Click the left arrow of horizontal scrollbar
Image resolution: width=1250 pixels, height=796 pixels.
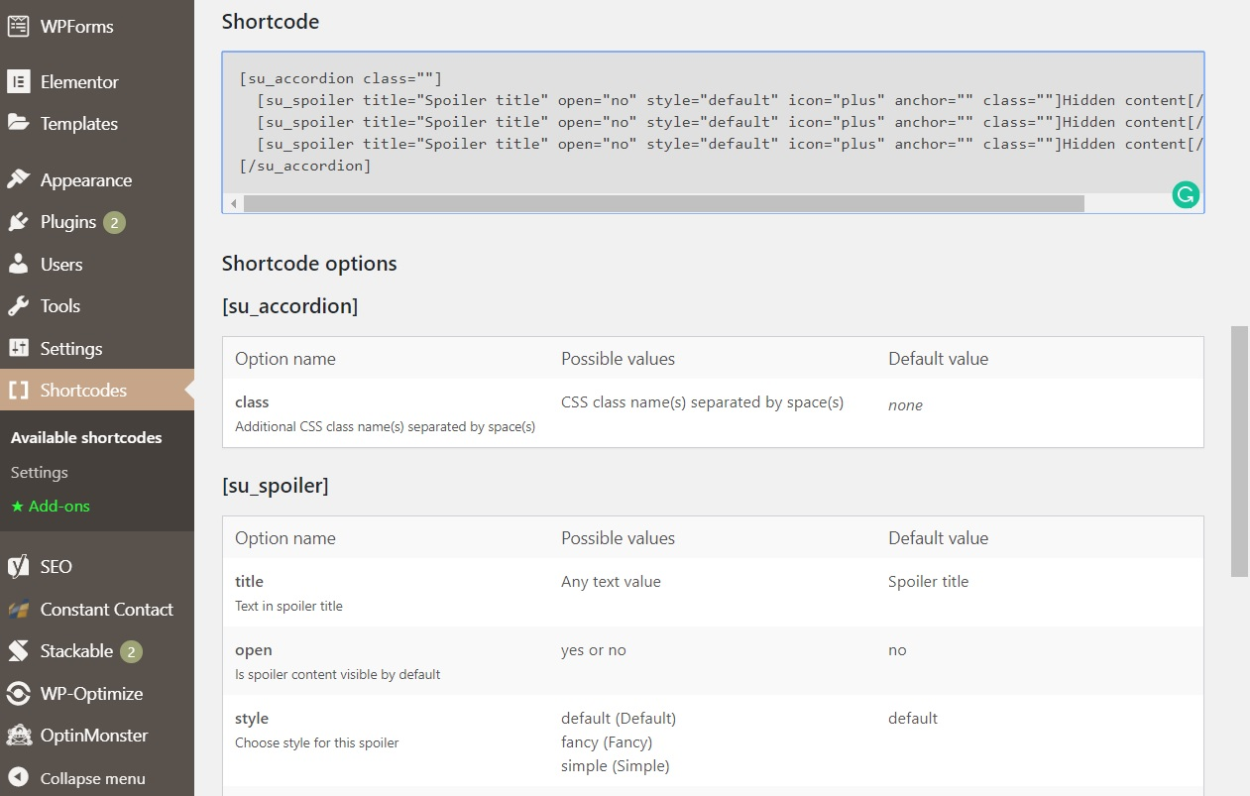pyautogui.click(x=232, y=202)
